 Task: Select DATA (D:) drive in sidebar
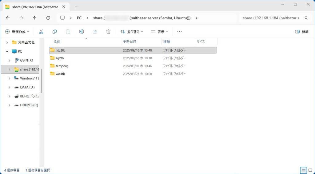tap(27, 87)
